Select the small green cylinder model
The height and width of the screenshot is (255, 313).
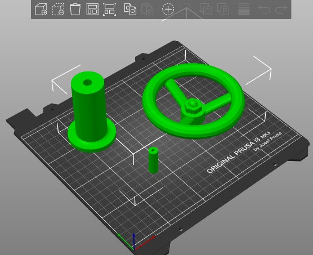click(x=153, y=160)
